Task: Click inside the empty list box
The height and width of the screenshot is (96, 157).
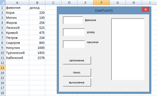Action: click(128, 49)
